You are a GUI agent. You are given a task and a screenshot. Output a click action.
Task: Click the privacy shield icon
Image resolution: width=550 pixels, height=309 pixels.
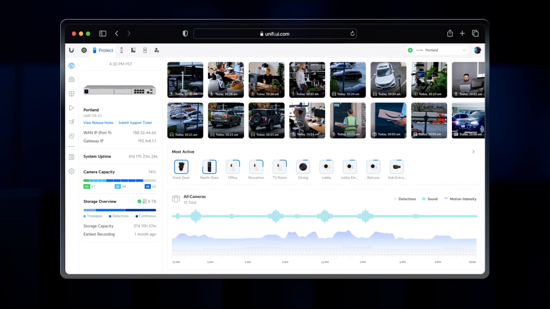[185, 34]
